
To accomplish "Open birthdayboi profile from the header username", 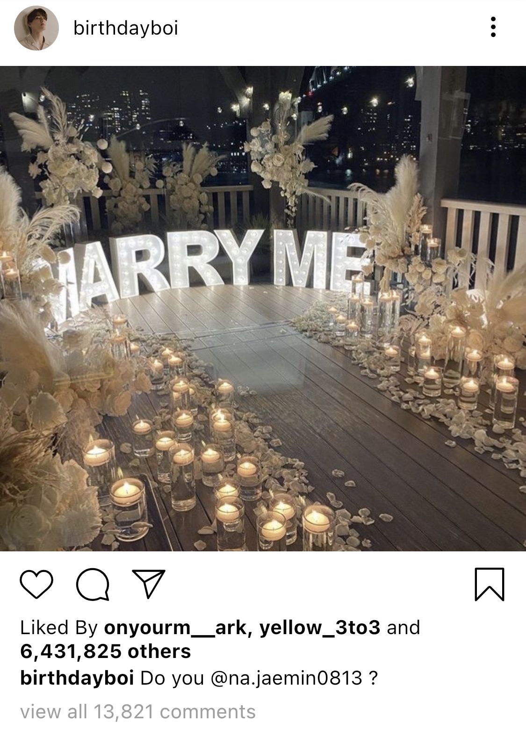I will (x=126, y=28).
